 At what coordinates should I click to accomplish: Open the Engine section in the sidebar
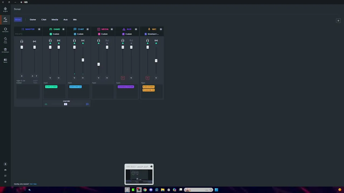5,9
